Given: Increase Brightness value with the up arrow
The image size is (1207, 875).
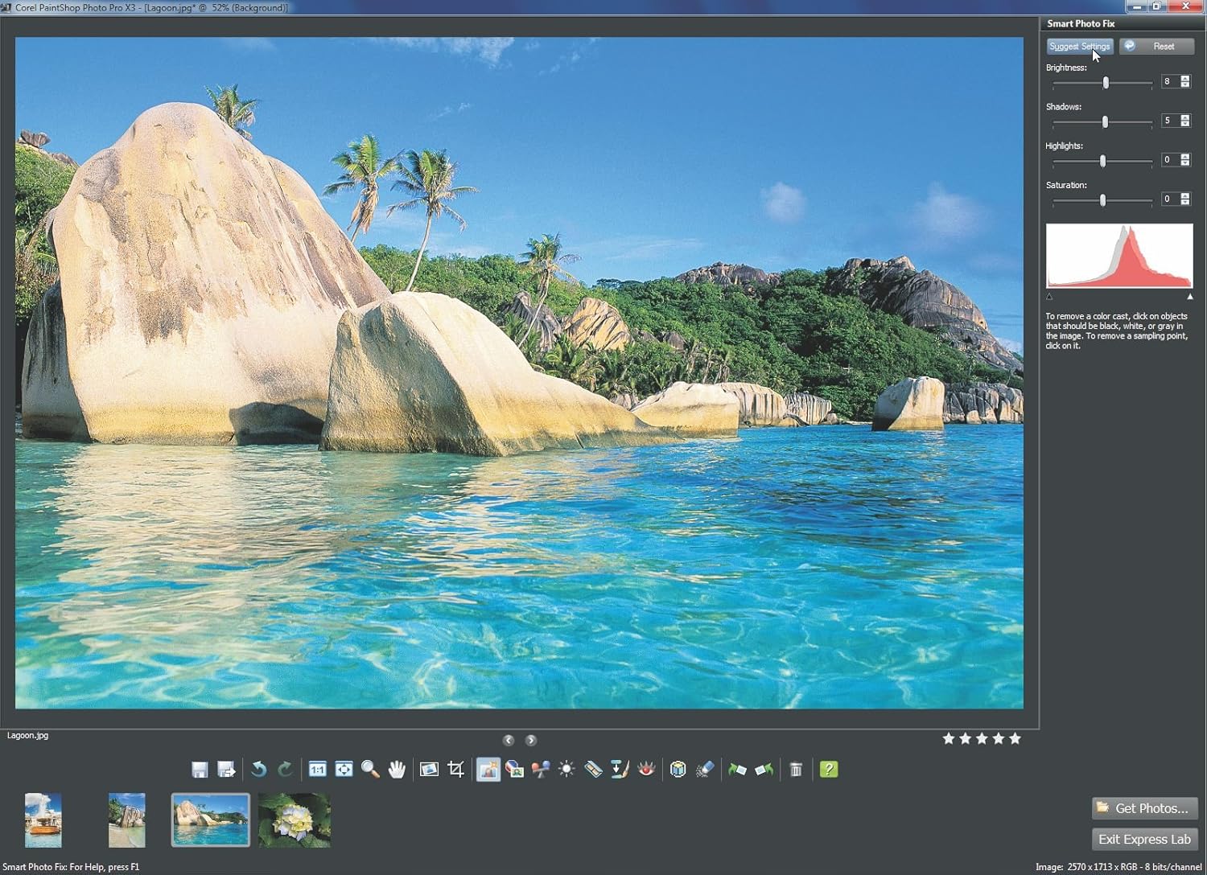Looking at the screenshot, I should (1185, 78).
